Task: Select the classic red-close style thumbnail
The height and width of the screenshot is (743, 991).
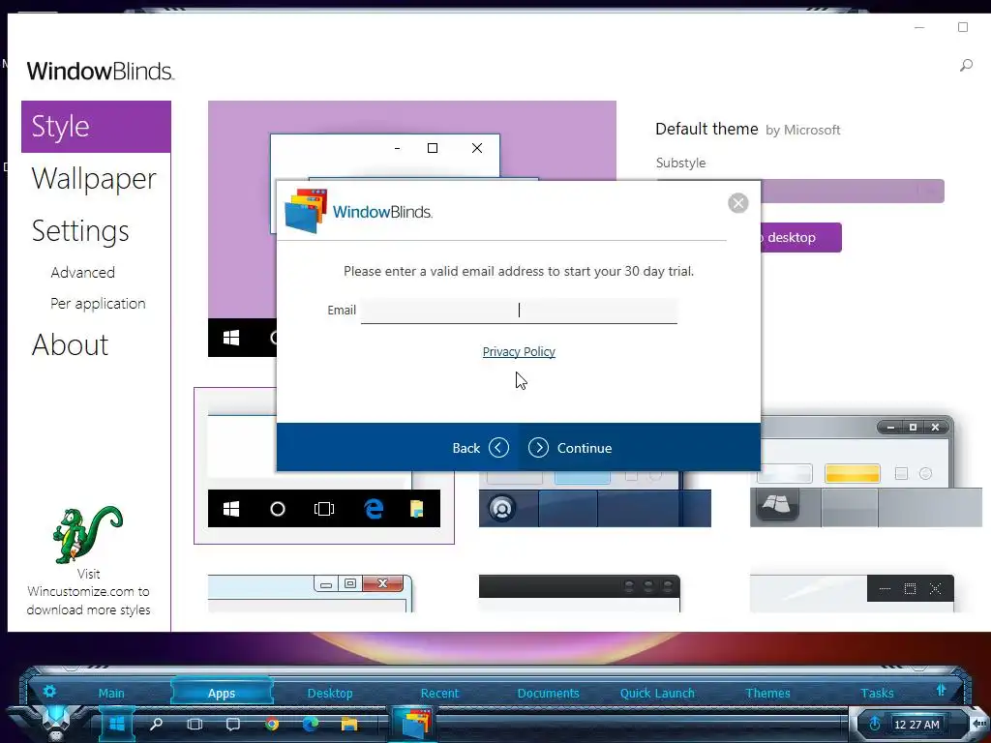Action: 311,593
